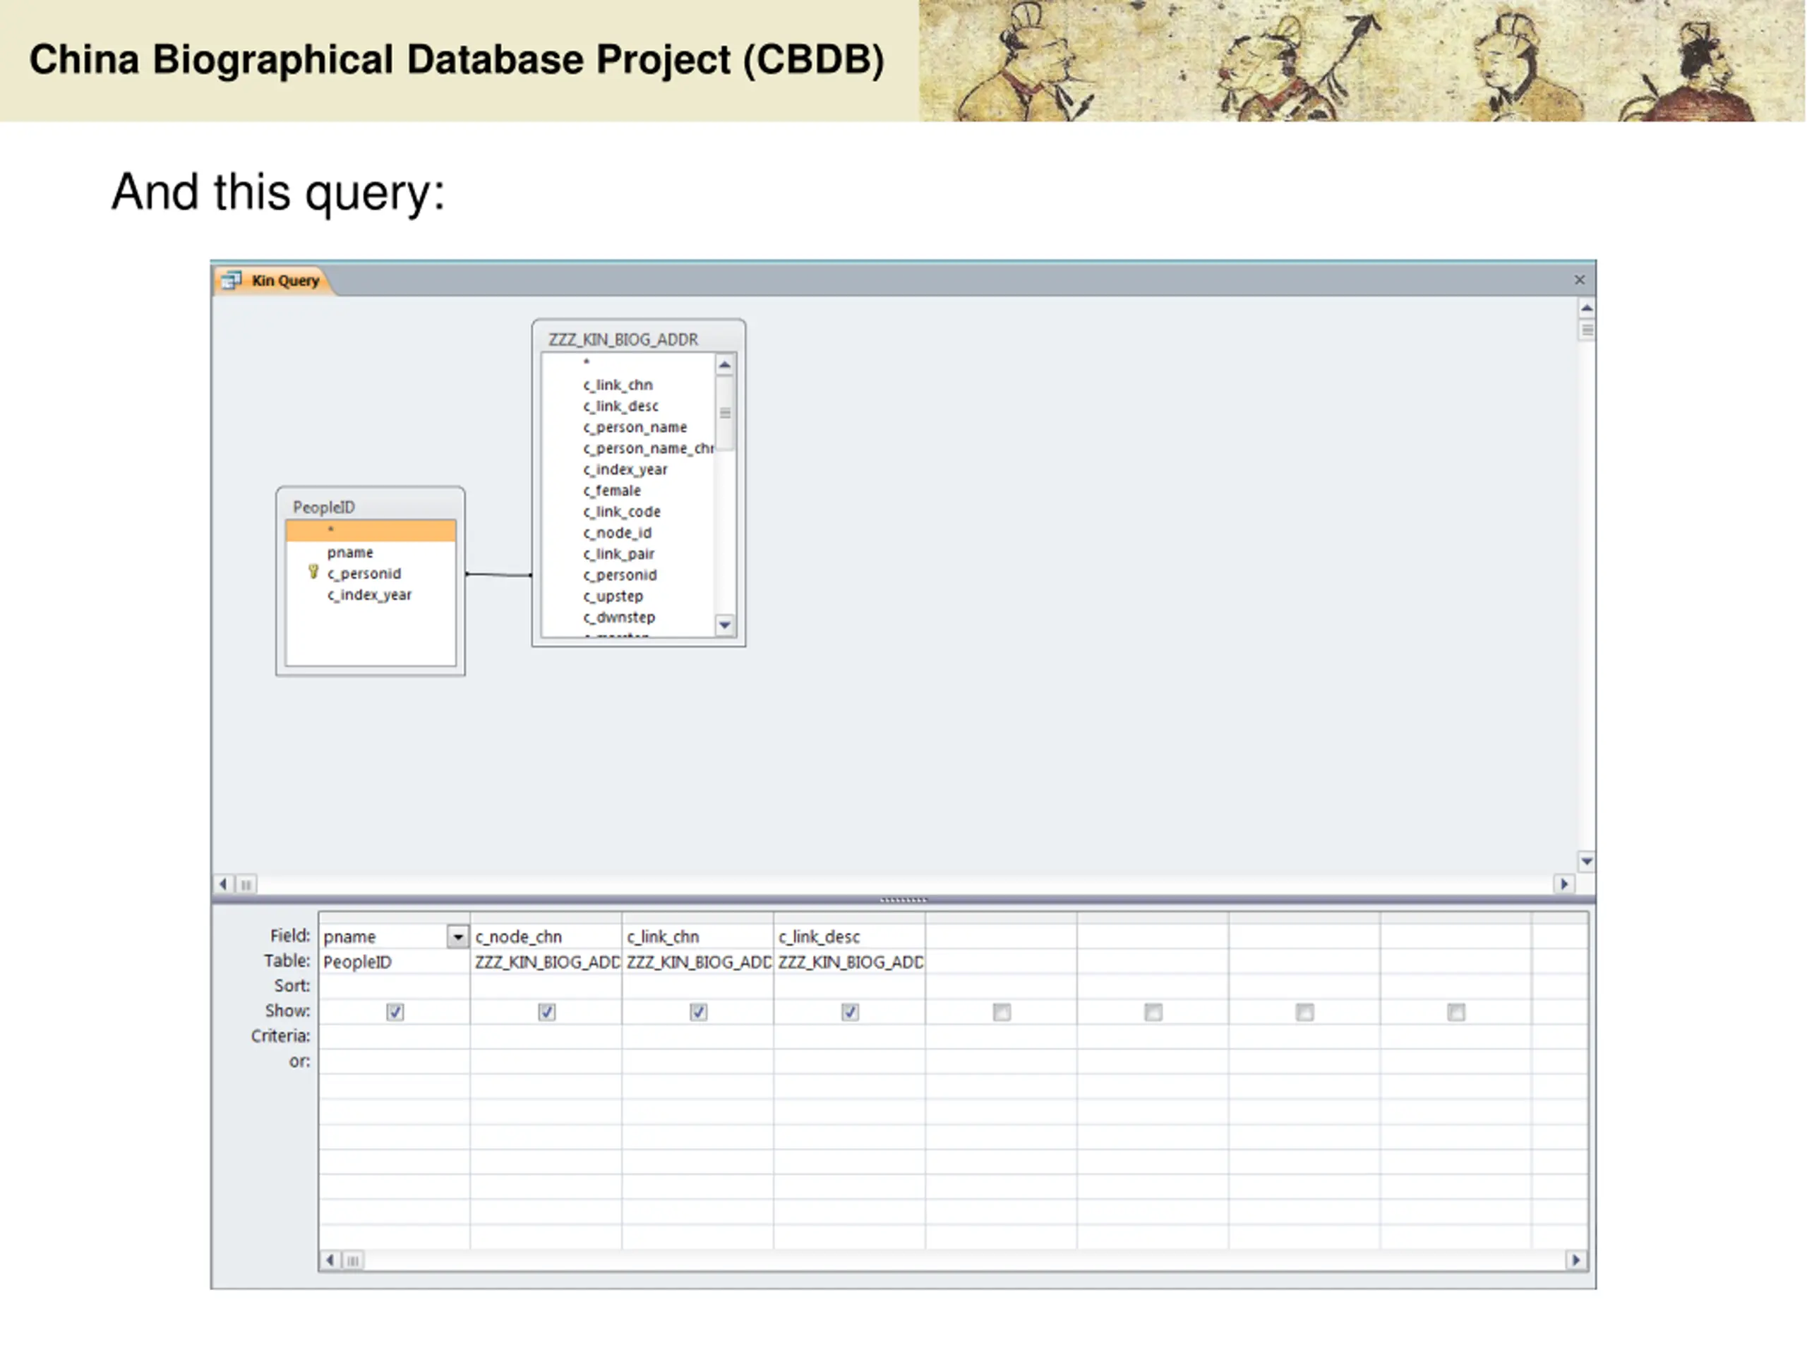Click Sort cell under pname column

(x=395, y=987)
